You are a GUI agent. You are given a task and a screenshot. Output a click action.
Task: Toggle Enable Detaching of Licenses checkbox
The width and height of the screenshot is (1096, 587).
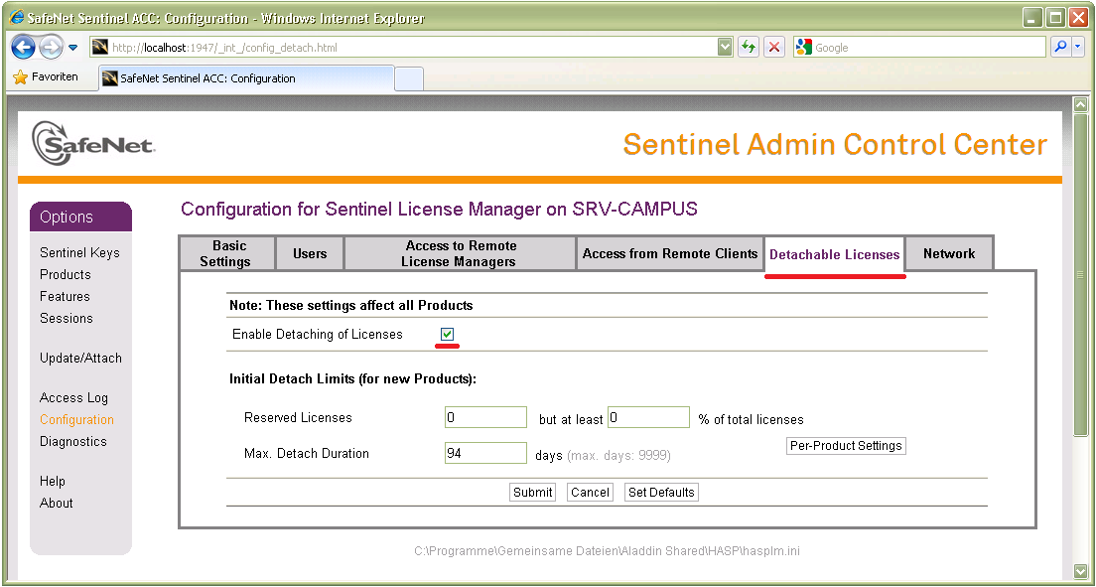(x=448, y=335)
